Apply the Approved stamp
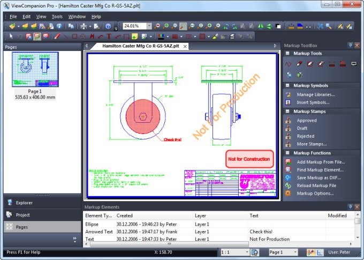364x260 pixels. click(307, 121)
